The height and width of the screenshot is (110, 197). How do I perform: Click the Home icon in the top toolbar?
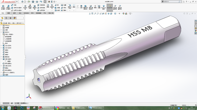pyautogui.click(x=22, y=2)
